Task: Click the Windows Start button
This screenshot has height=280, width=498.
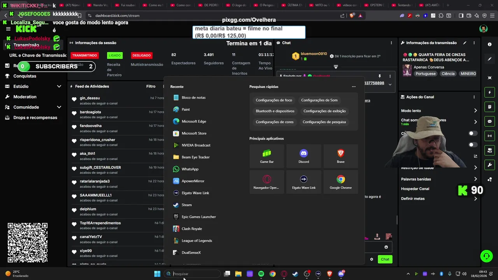Action: [157, 274]
